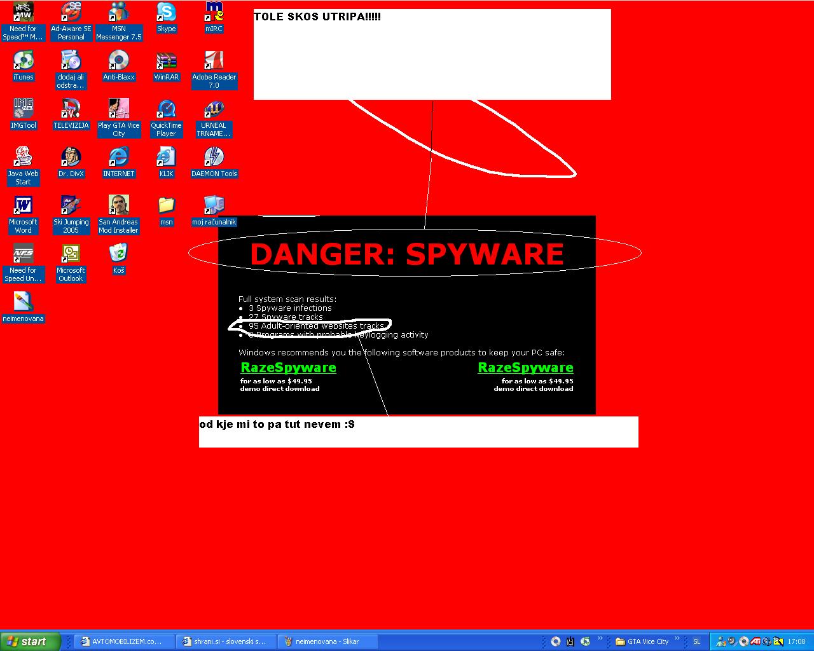Click the Play GTA Vice City icon
This screenshot has width=814, height=651.
click(119, 118)
